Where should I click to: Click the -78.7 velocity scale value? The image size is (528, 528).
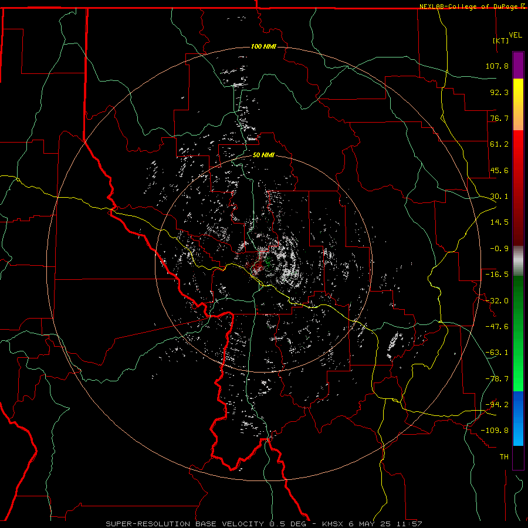coord(497,379)
